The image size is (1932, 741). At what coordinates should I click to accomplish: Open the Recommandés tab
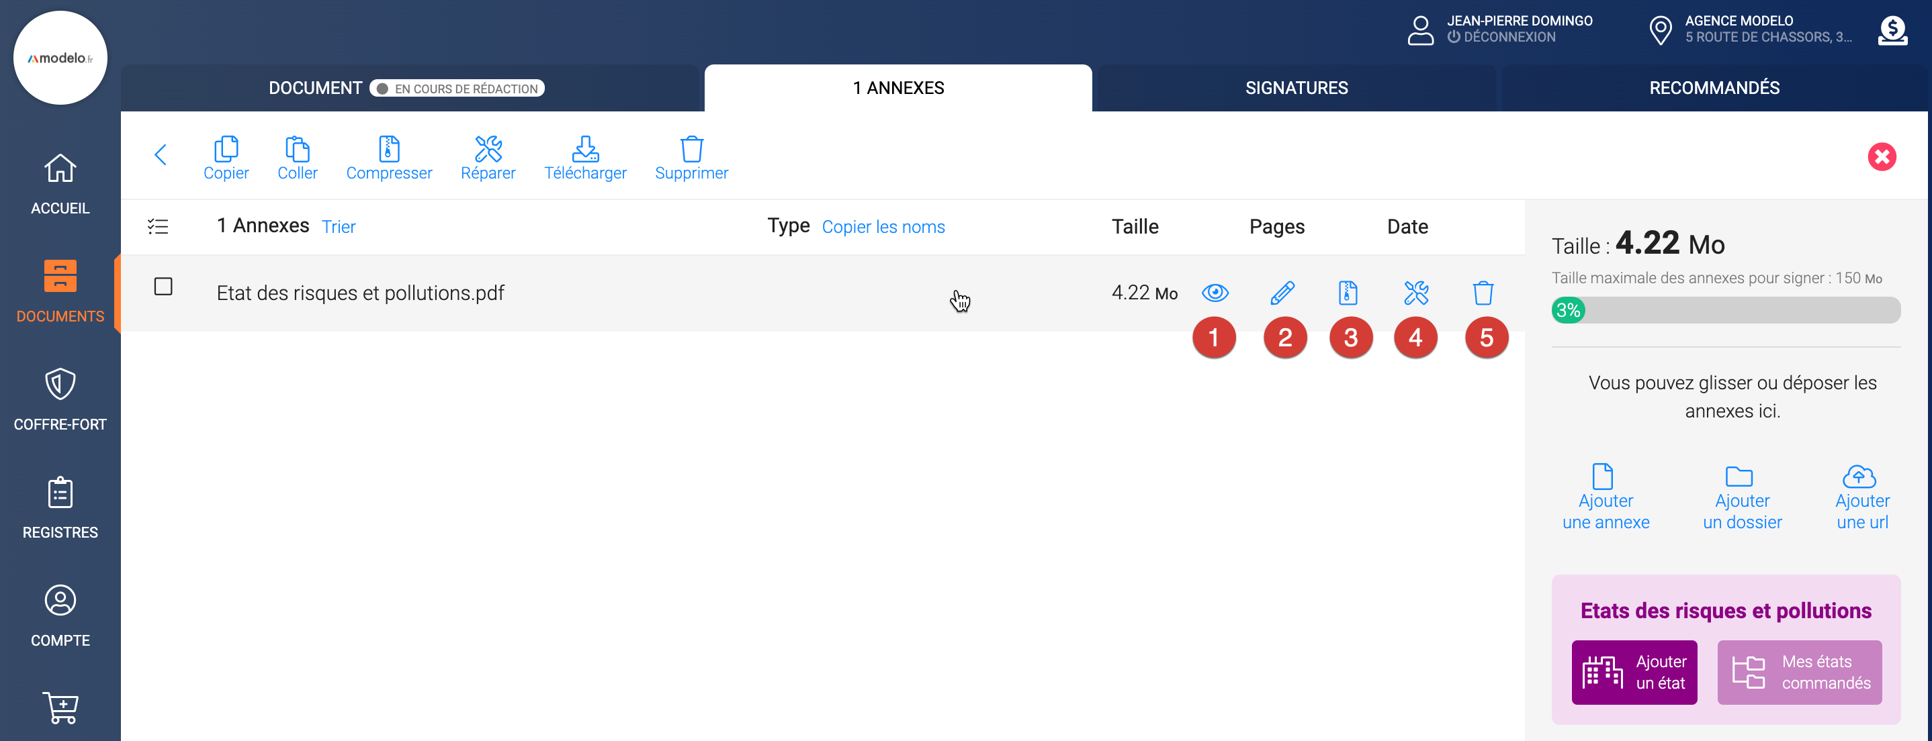[1714, 89]
